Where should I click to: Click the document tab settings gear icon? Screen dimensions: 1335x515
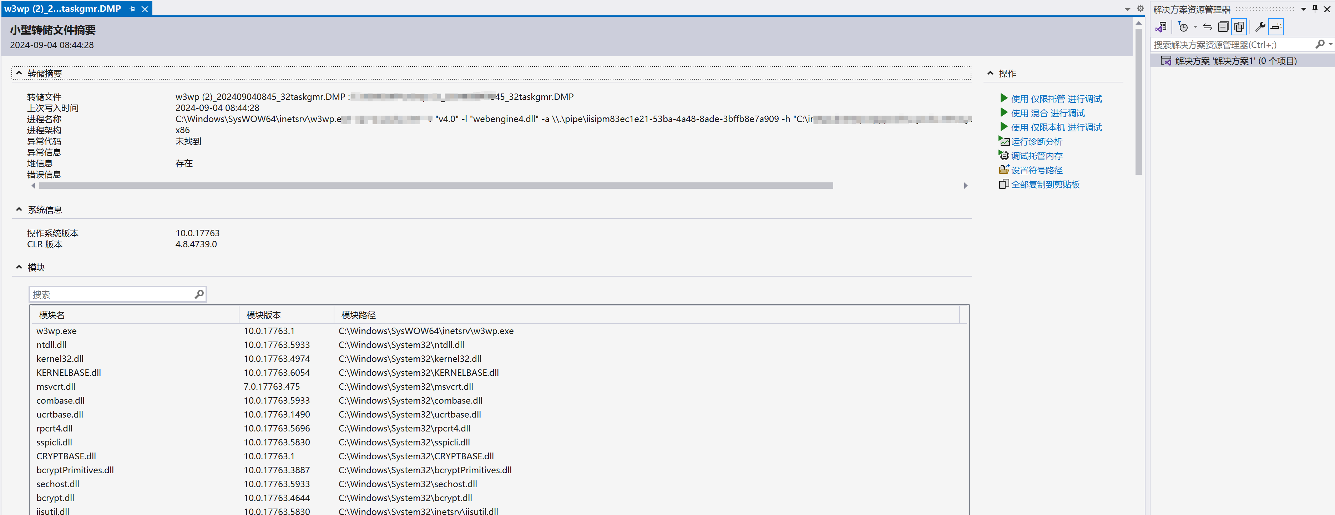(x=1140, y=8)
